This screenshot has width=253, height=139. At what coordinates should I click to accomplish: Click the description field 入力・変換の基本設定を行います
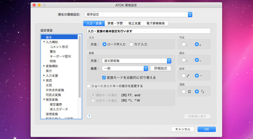pyautogui.click(x=149, y=31)
